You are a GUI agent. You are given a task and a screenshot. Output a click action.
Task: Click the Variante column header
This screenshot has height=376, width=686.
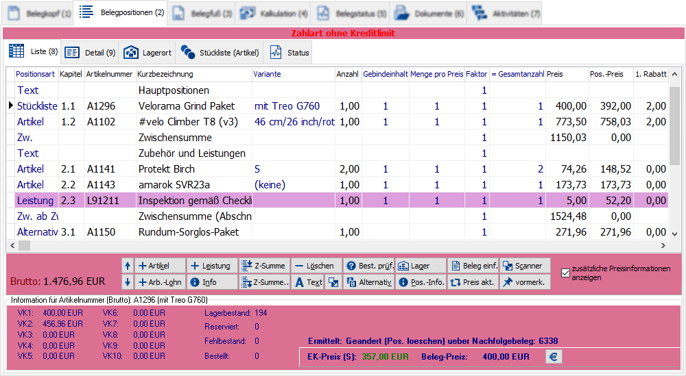(x=293, y=74)
